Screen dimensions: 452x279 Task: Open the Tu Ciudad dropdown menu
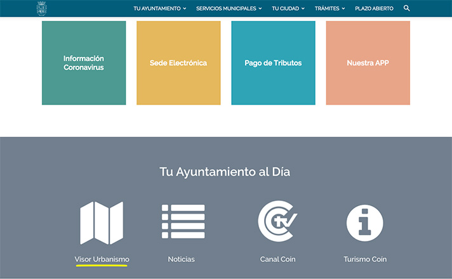tap(288, 9)
